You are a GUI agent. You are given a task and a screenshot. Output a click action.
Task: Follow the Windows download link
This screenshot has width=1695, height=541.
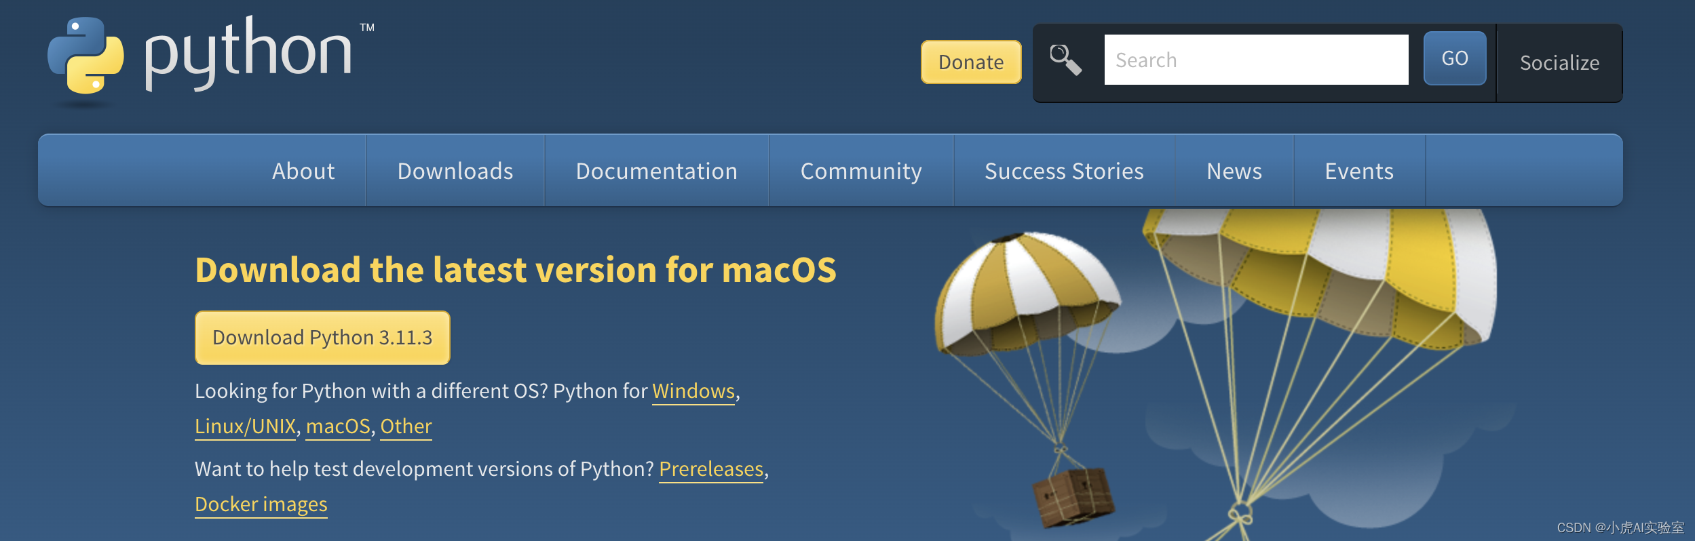pos(693,391)
